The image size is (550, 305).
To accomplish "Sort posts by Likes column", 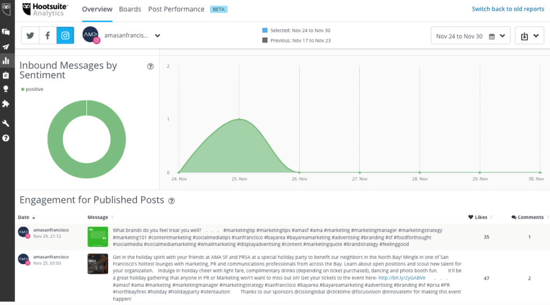I will [481, 217].
